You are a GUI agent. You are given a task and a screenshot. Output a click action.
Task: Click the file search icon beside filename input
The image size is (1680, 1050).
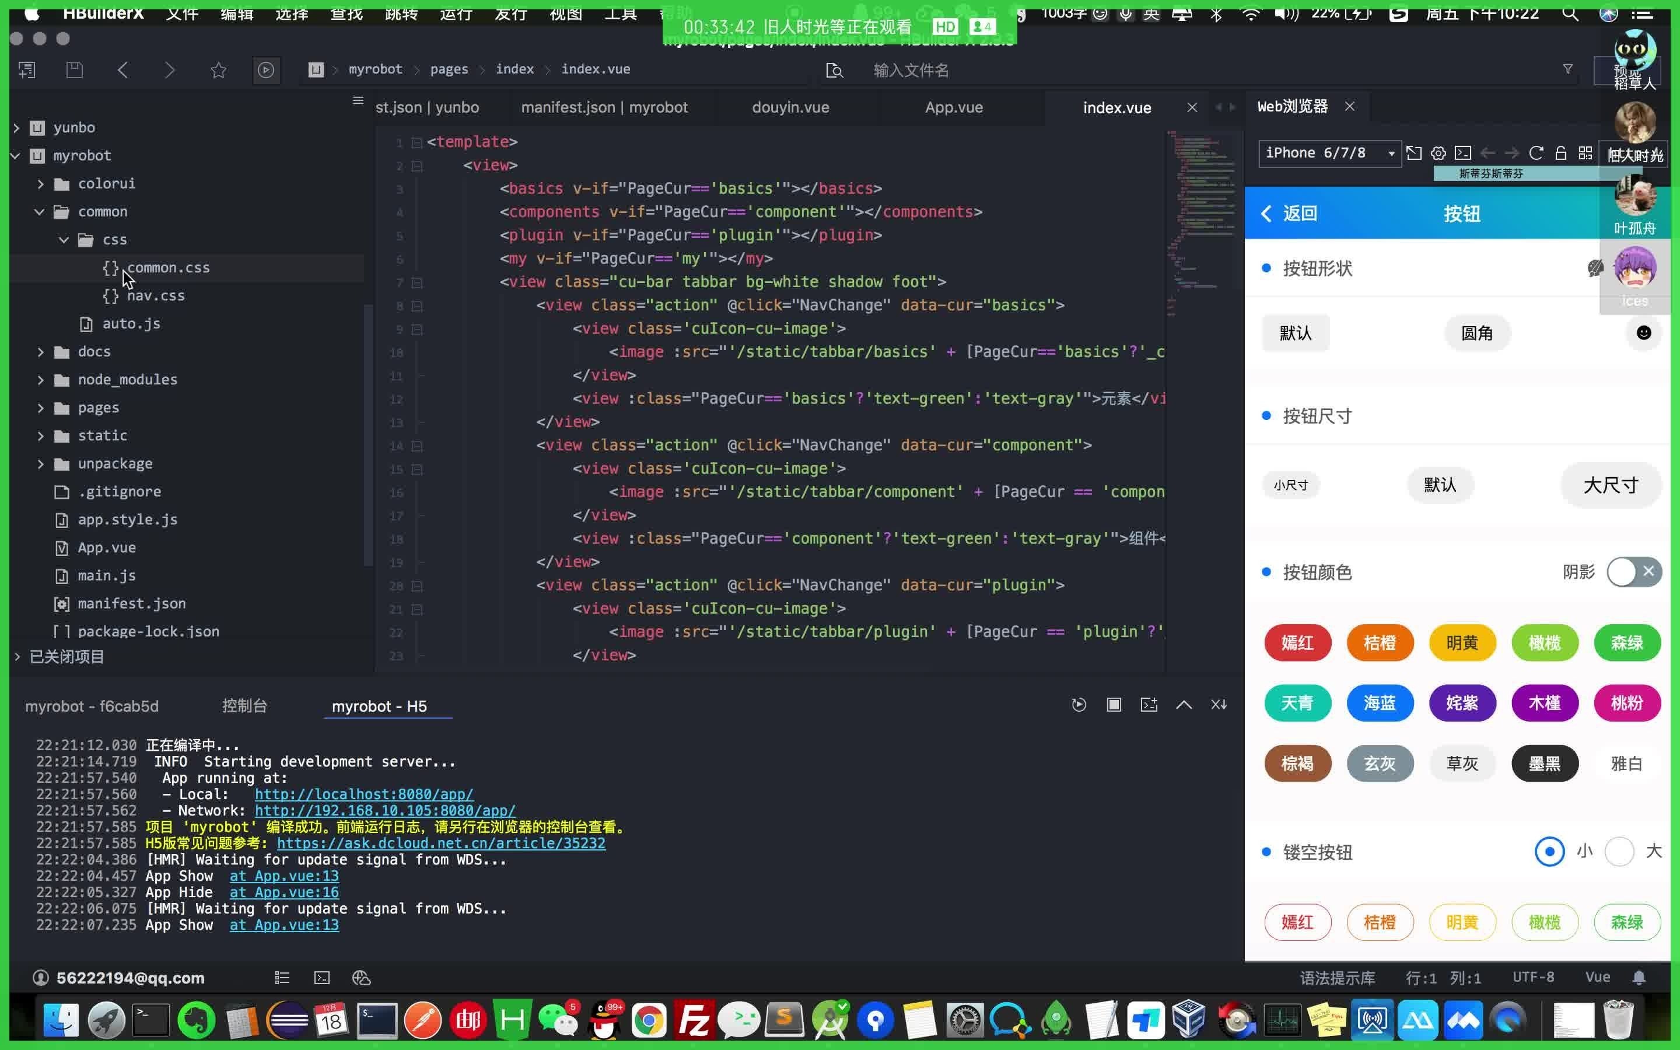(834, 70)
